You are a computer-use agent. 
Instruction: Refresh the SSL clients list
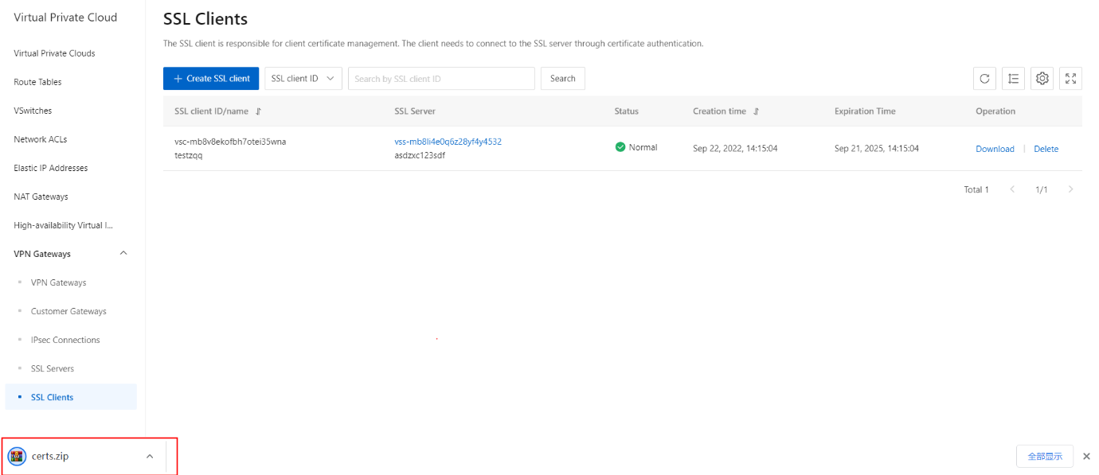(x=984, y=79)
